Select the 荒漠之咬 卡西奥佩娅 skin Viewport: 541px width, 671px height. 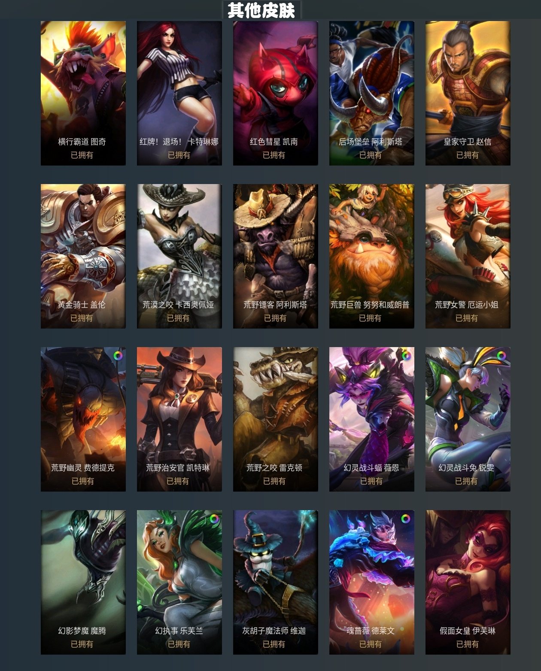click(x=179, y=256)
